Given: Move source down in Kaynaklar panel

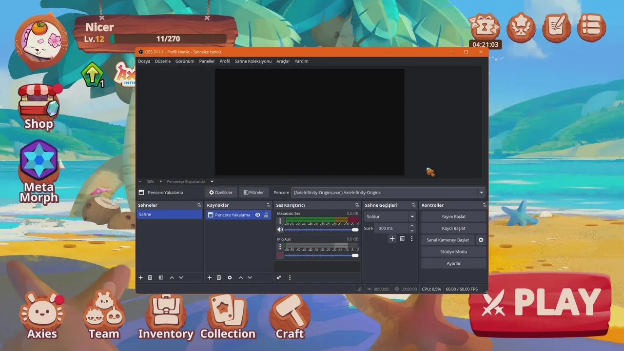Looking at the screenshot, I should pos(250,277).
